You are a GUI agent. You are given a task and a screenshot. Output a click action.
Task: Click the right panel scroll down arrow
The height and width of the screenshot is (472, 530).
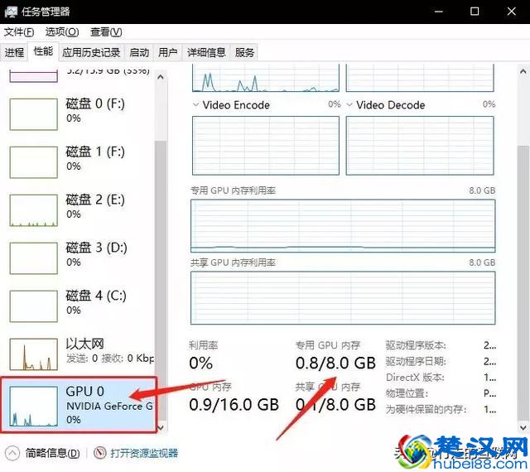(x=523, y=427)
